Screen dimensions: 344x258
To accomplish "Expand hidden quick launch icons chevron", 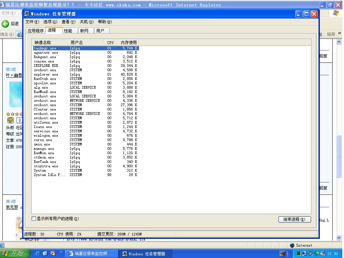I will tap(61, 252).
